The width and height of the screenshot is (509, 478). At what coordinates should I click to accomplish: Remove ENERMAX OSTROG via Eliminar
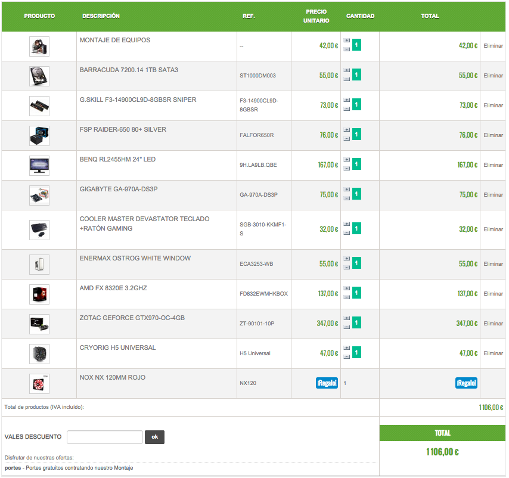493,264
